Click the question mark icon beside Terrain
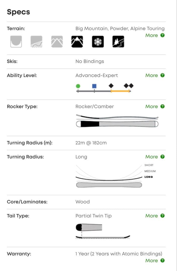Image resolution: width=177 pixels, height=271 pixels. (x=163, y=35)
